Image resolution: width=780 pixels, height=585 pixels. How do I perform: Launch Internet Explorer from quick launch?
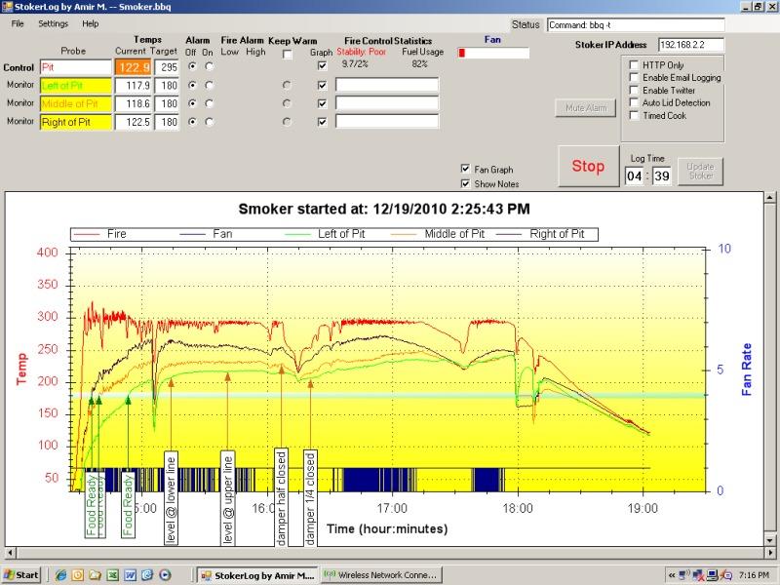tap(60, 575)
